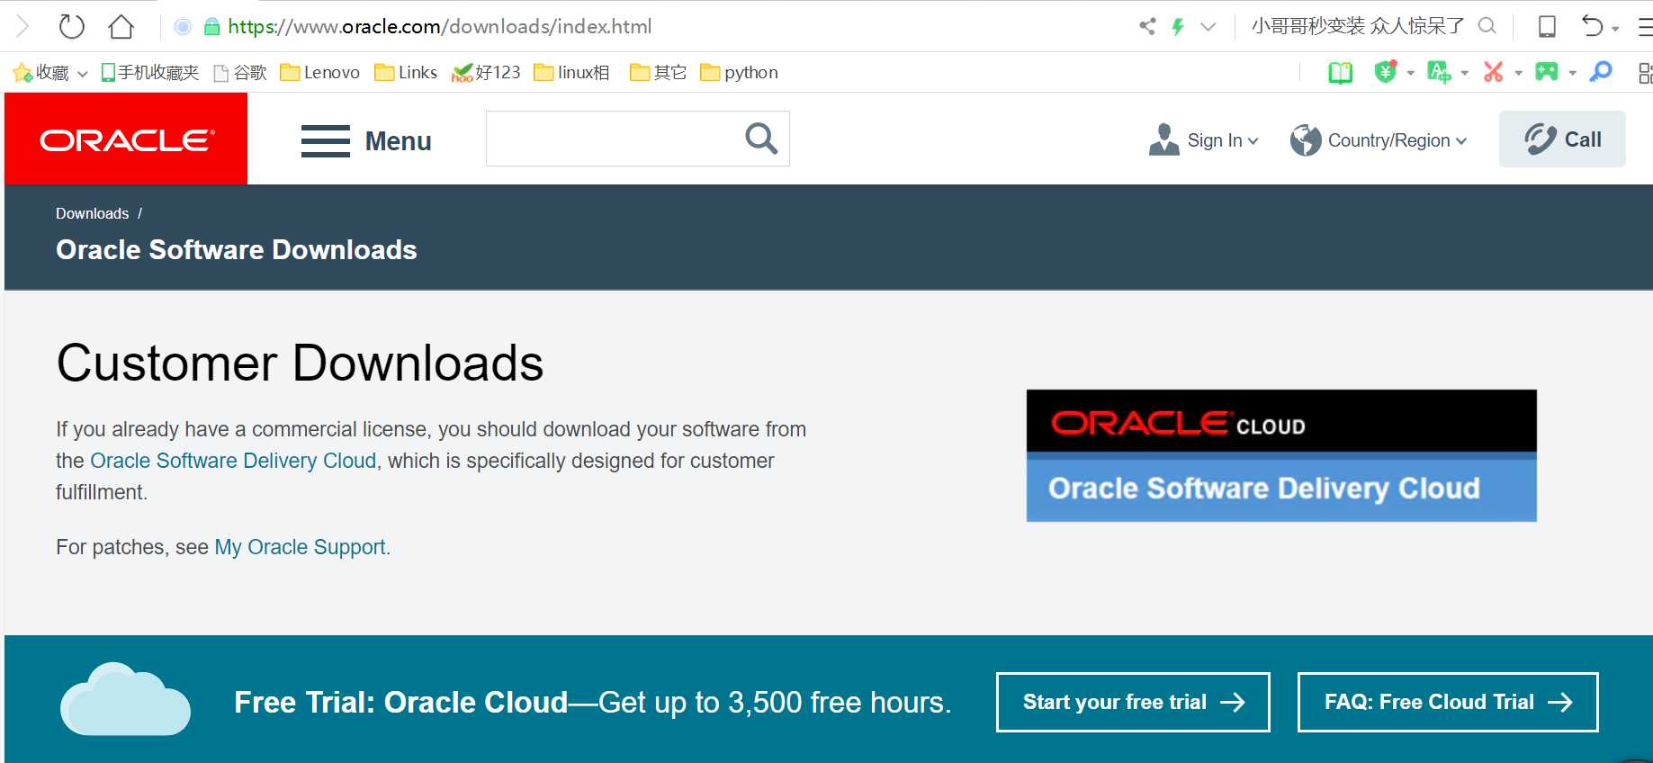Go to browser home page icon
The width and height of the screenshot is (1653, 763).
point(121,26)
